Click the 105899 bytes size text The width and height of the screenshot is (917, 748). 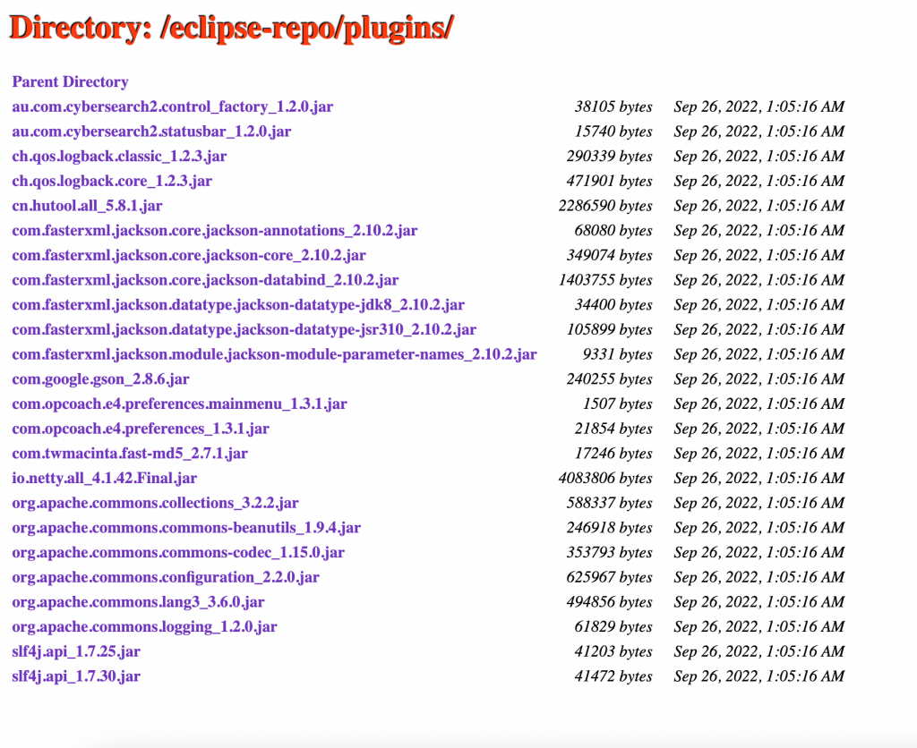pos(609,329)
